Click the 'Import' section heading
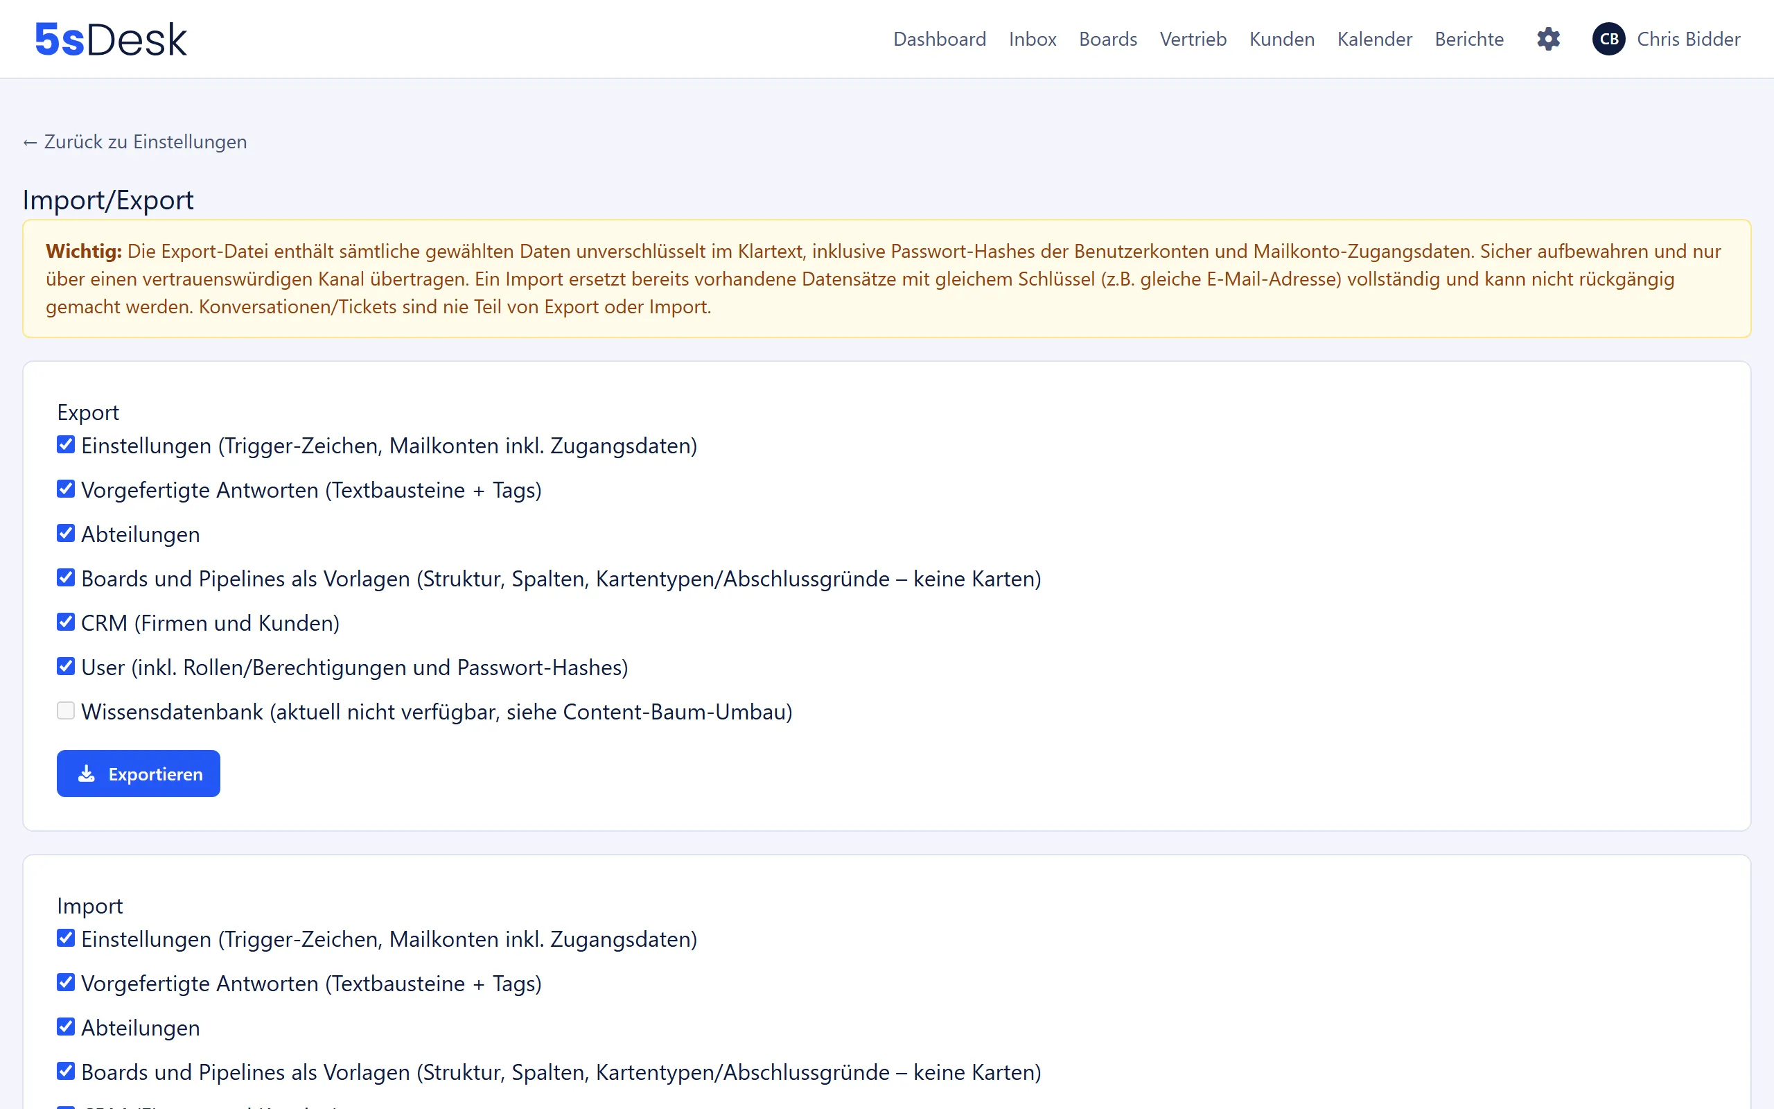Image resolution: width=1774 pixels, height=1109 pixels. click(x=89, y=906)
